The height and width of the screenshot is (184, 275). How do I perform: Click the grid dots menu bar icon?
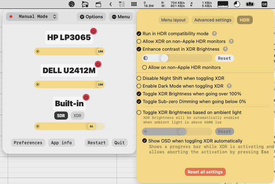tap(134, 4)
